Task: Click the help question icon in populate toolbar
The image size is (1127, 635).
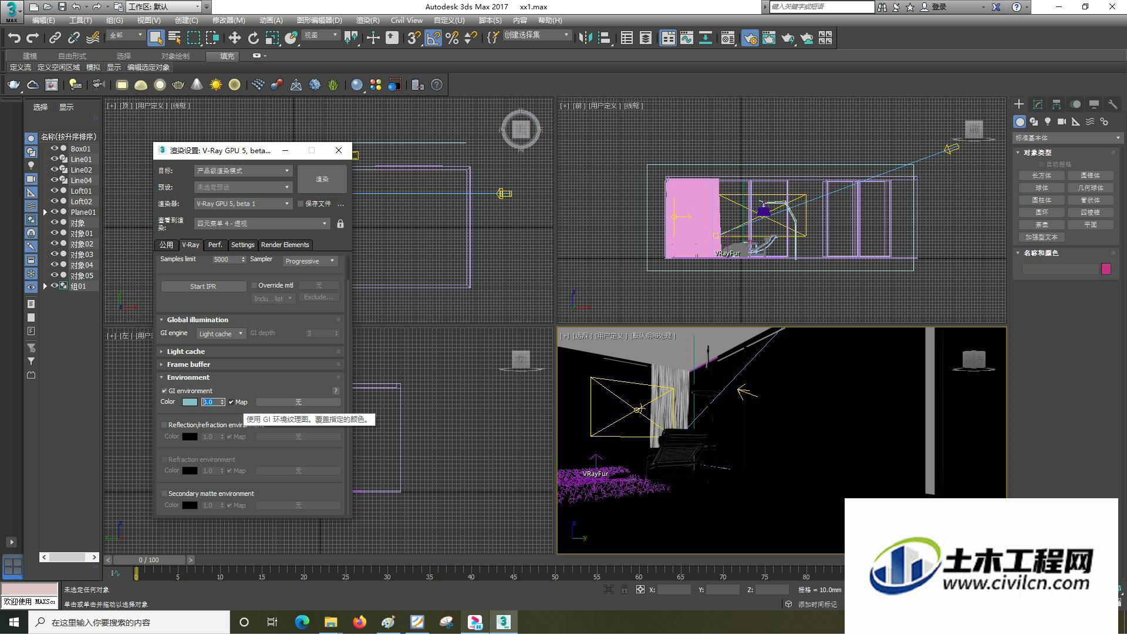Action: [x=437, y=85]
